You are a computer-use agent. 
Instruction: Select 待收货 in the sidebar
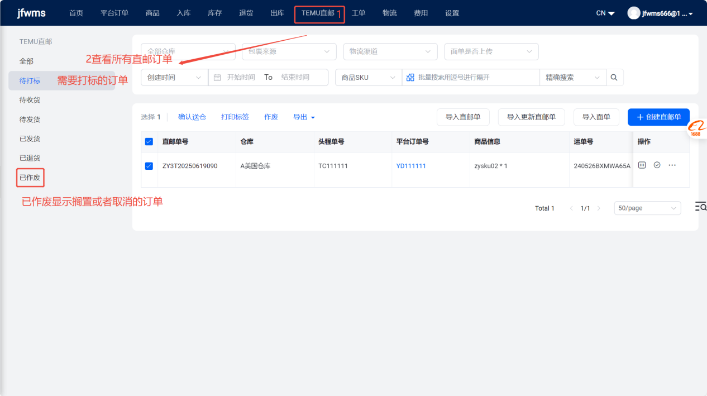30,100
